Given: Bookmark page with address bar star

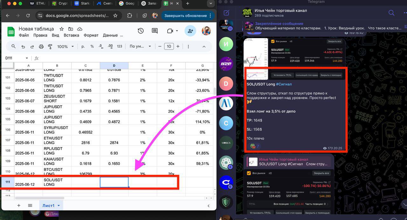Looking at the screenshot, I should point(115,15).
